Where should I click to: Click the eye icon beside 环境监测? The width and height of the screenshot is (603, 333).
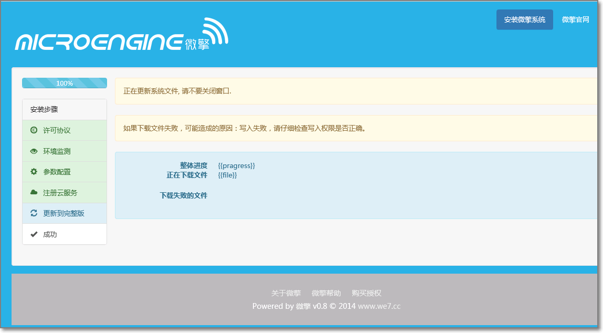34,151
